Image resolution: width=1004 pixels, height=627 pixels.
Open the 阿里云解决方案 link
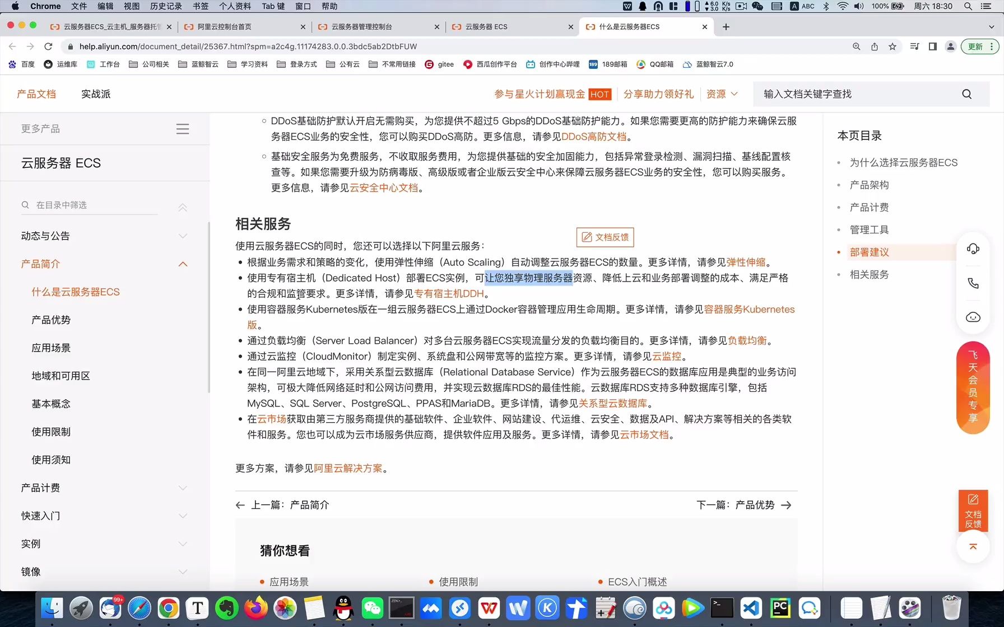click(348, 468)
